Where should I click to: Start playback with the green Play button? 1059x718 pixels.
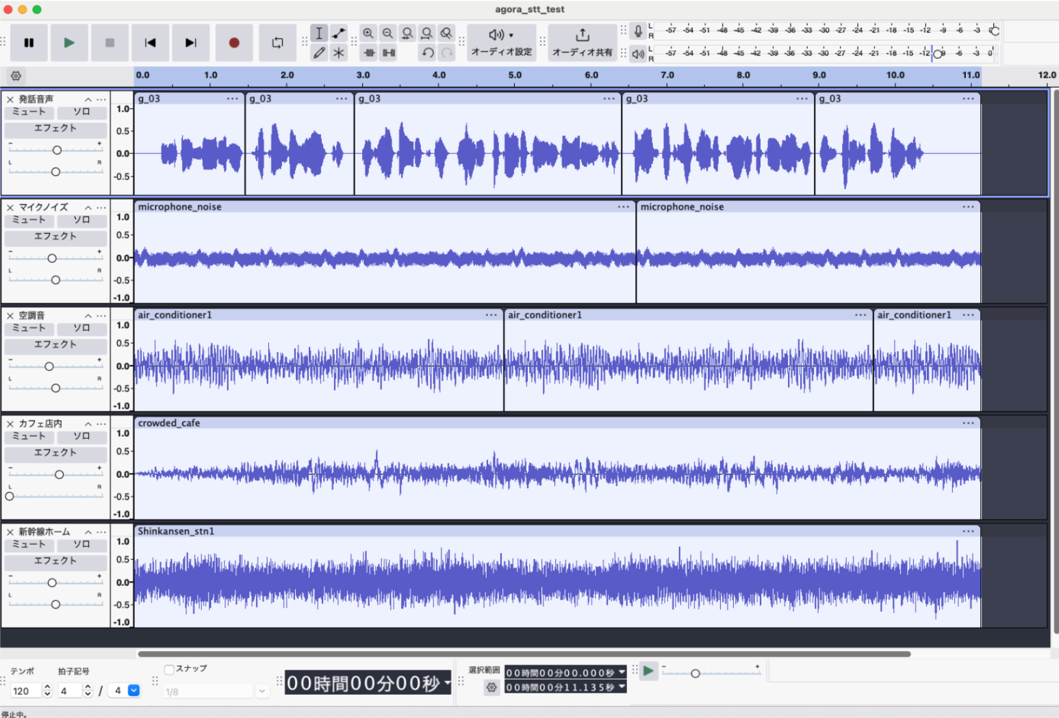click(69, 42)
